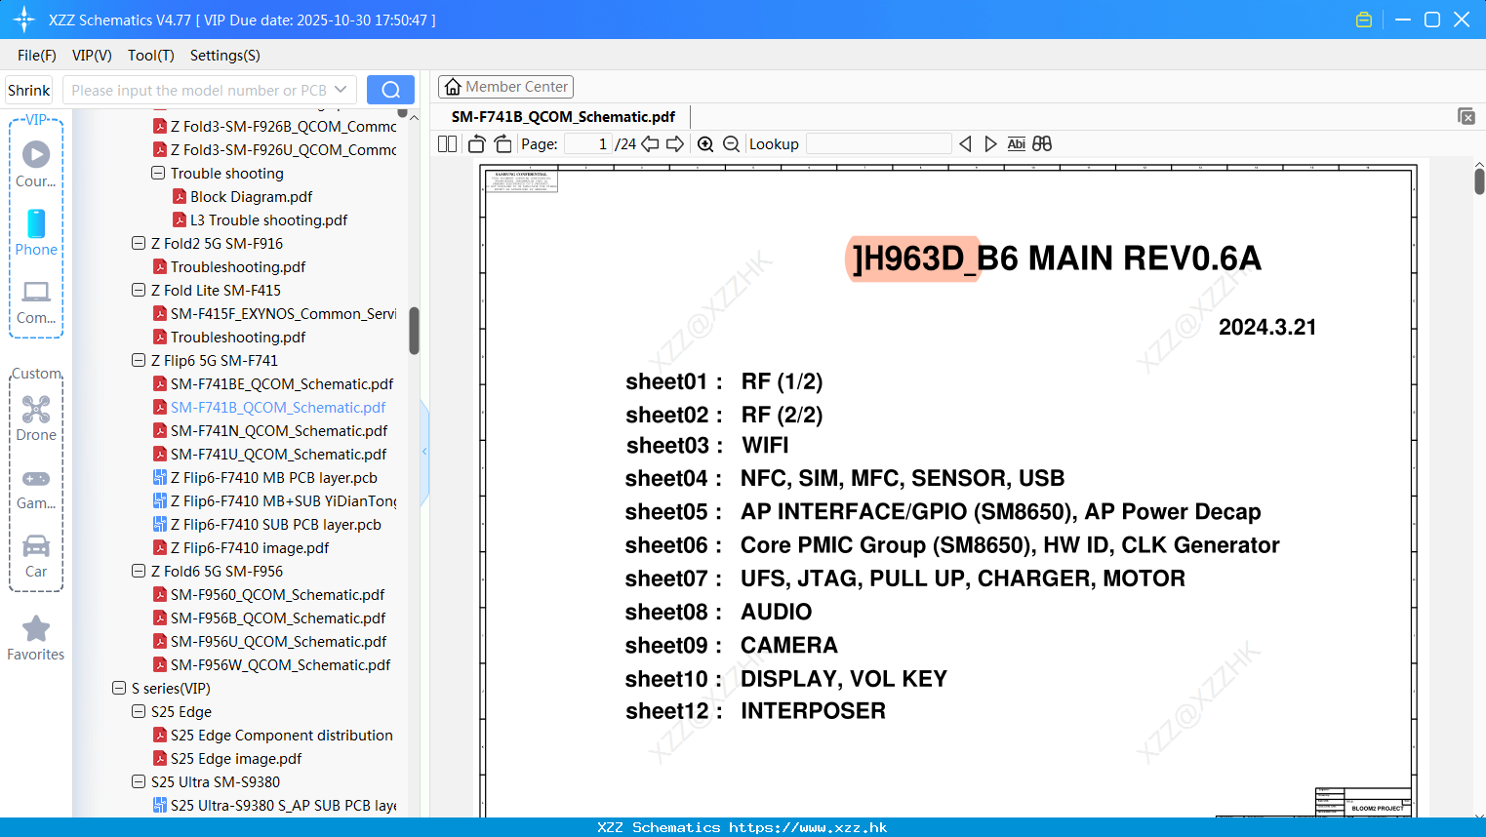
Task: Open the Course category in sidebar
Action: [x=36, y=164]
